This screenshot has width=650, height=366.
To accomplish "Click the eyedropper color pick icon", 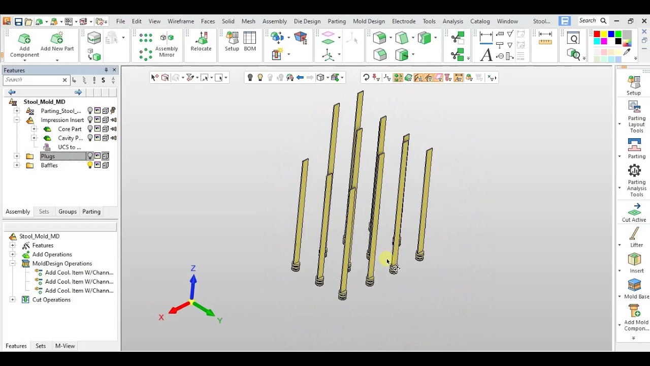I will click(627, 52).
